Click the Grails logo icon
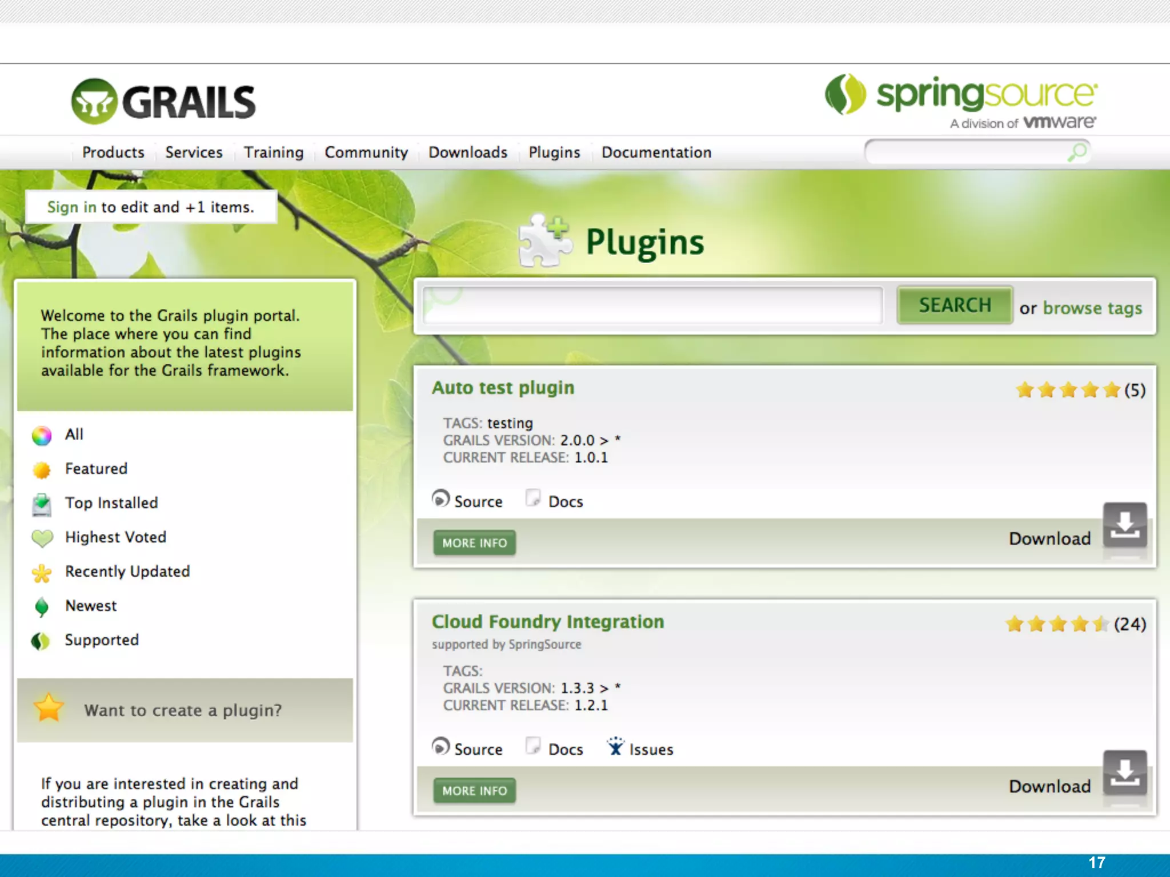Screen dimensions: 1170x877 (x=94, y=102)
